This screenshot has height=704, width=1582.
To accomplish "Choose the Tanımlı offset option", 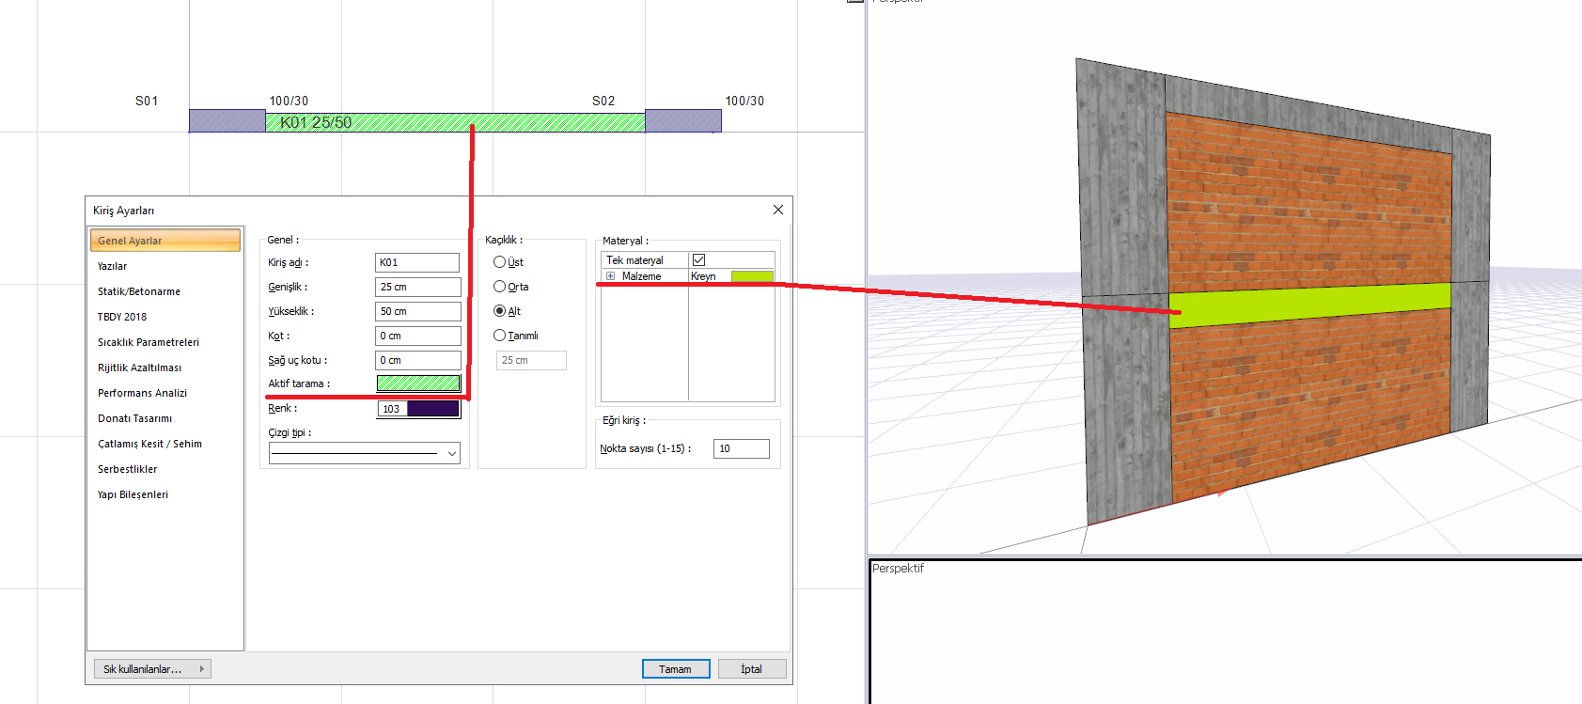I will pyautogui.click(x=499, y=336).
